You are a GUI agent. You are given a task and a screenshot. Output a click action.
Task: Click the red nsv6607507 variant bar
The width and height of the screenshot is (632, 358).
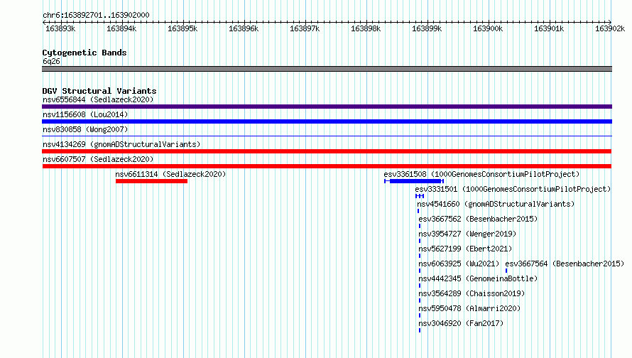click(x=327, y=166)
